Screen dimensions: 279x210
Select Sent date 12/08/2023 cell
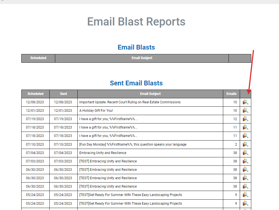click(63, 102)
